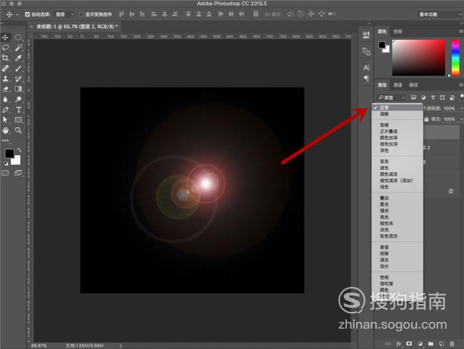Switch to the 通道 (Channels) tab

(398, 85)
